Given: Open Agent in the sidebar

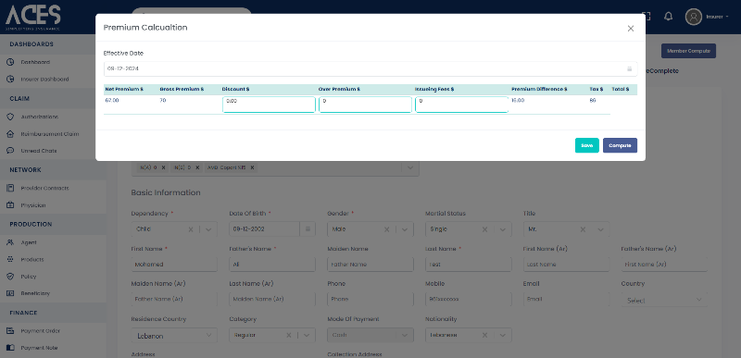Looking at the screenshot, I should click(x=29, y=242).
